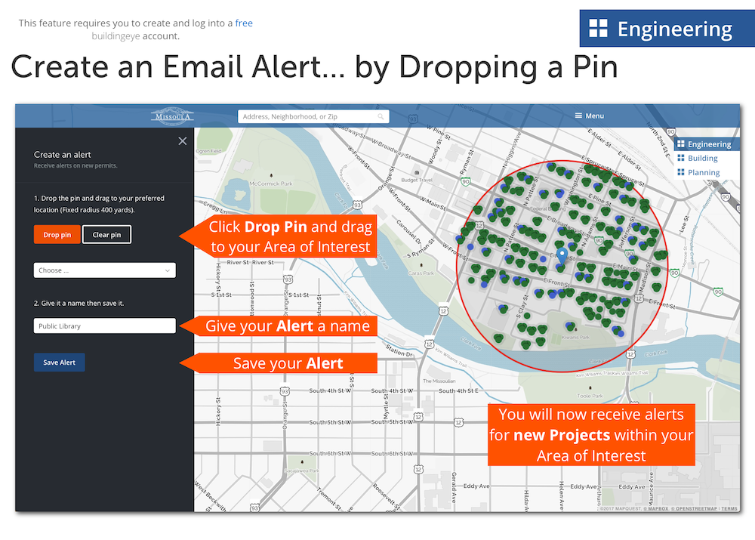Click the Building grid icon in layer list
This screenshot has height=540, width=755.
tap(681, 158)
